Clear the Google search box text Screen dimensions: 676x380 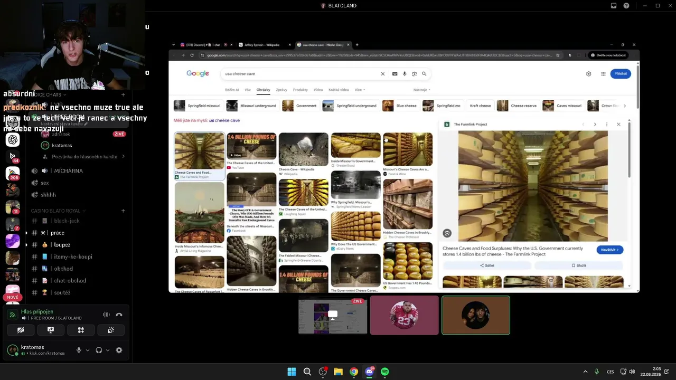383,74
